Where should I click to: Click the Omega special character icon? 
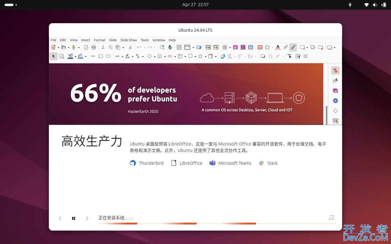tap(267, 47)
